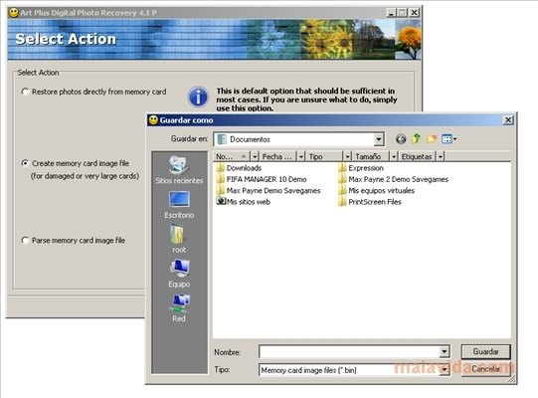
Task: Open Sitios recientes in places bar
Action: click(179, 170)
